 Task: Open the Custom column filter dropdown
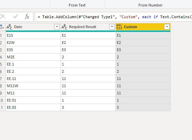click(167, 27)
